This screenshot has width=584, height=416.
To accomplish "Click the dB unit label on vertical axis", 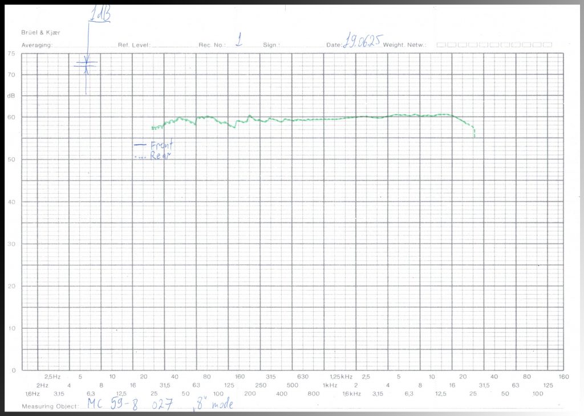I will (10, 96).
